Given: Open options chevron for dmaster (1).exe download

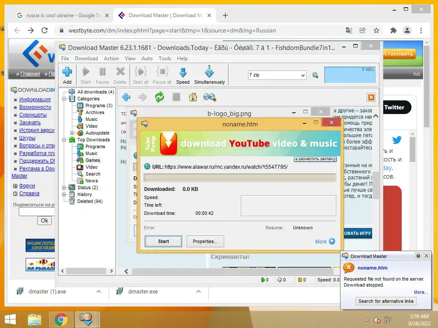Looking at the screenshot, I should (99, 291).
